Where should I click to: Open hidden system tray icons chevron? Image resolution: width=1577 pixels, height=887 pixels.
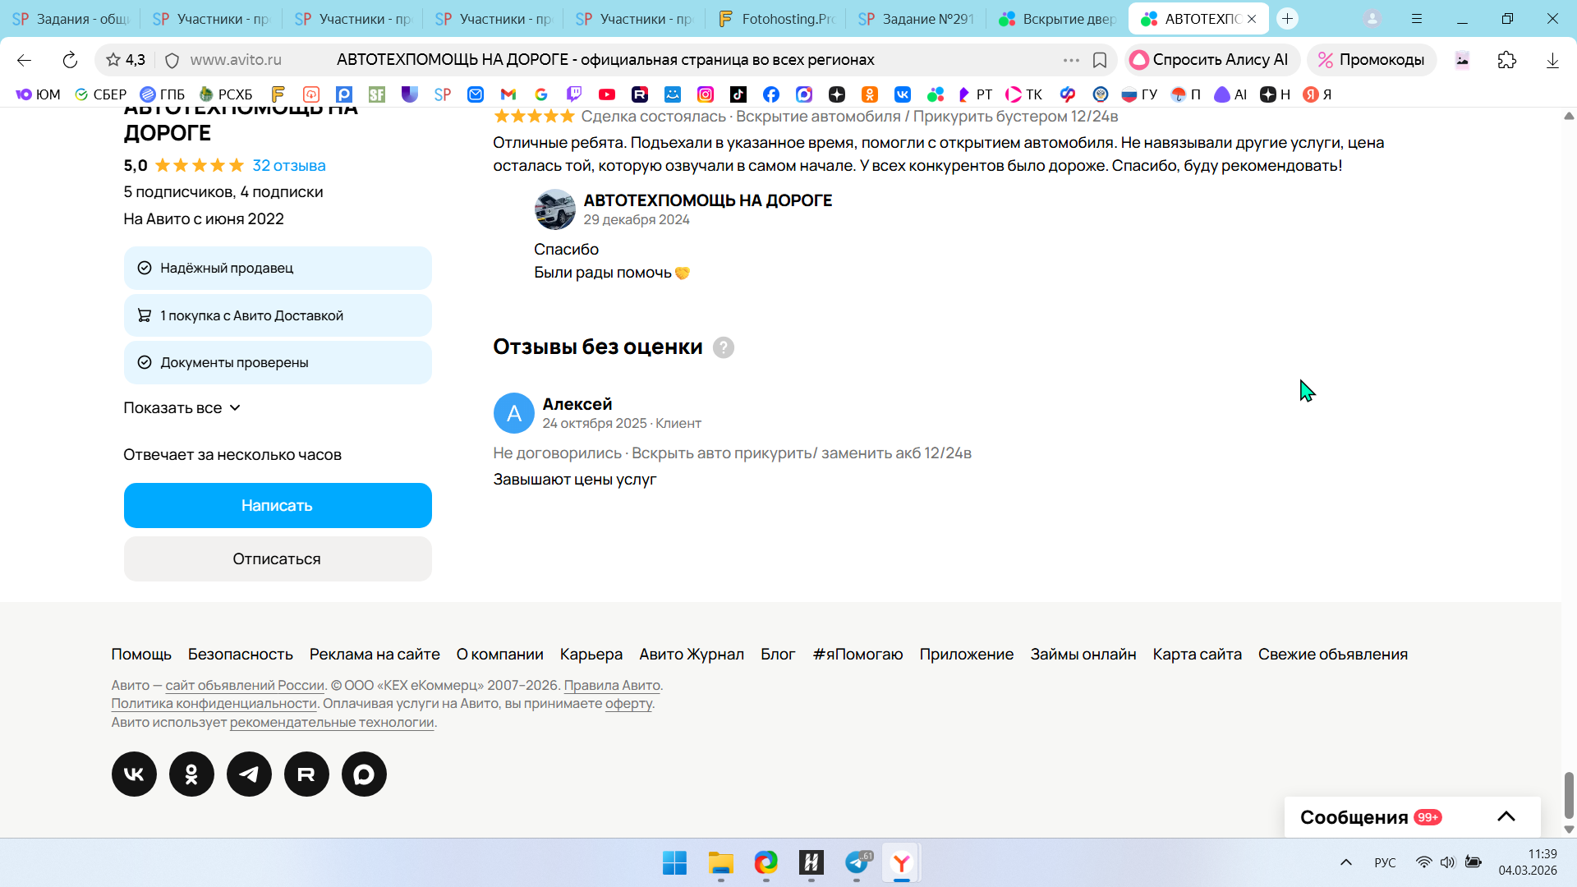[1345, 862]
